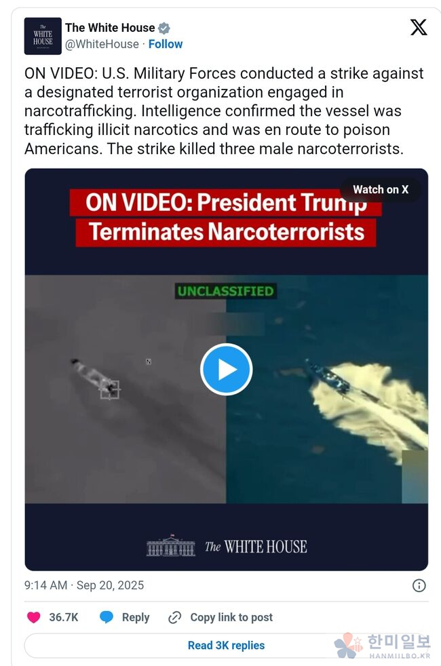This screenshot has width=441, height=666.
Task: Click the 36.7K likes count
Action: coord(64,617)
